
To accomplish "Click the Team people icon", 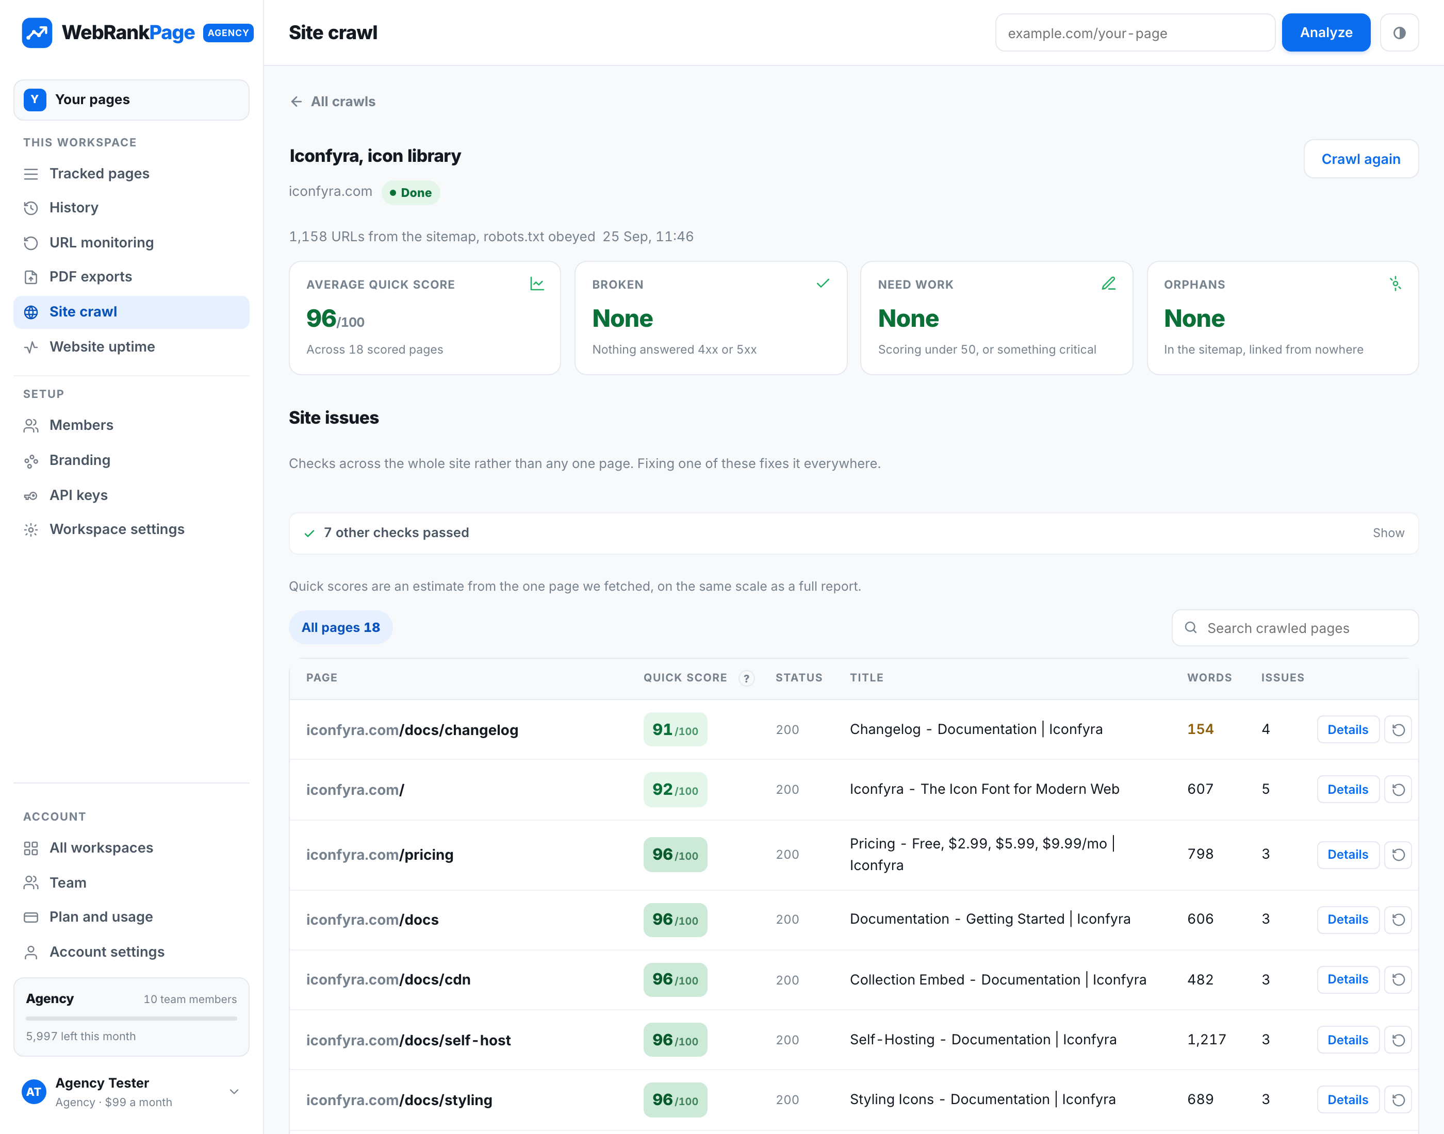I will 31,882.
